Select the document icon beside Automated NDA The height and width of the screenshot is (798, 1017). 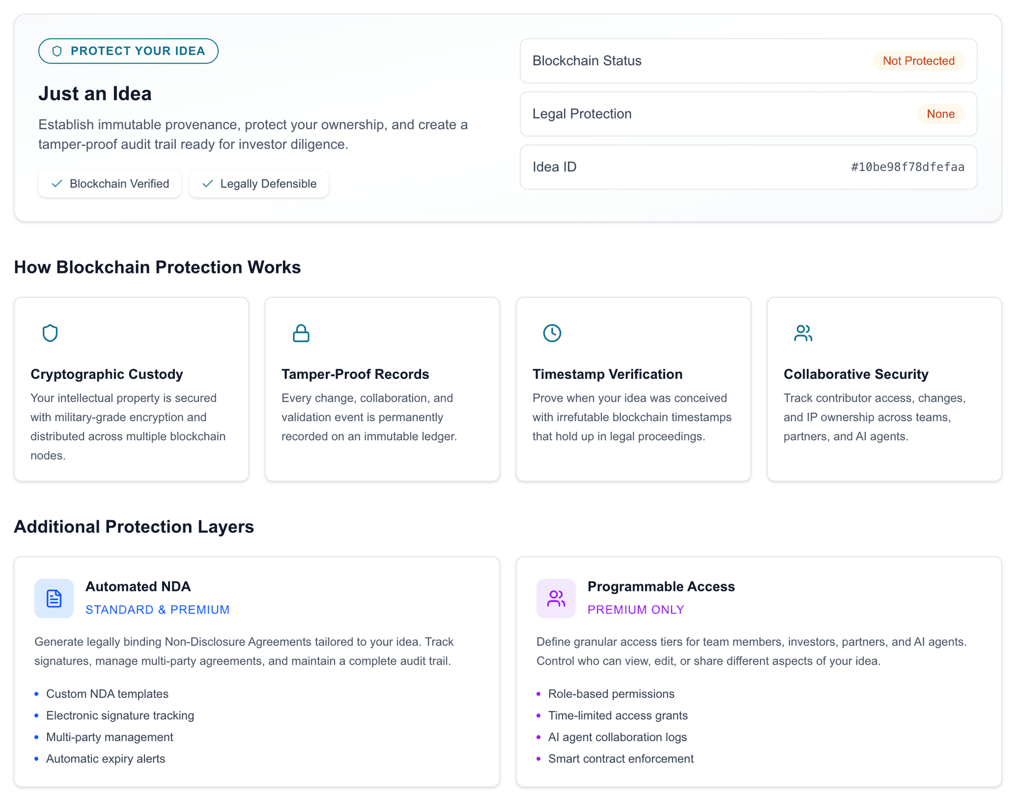pos(53,598)
